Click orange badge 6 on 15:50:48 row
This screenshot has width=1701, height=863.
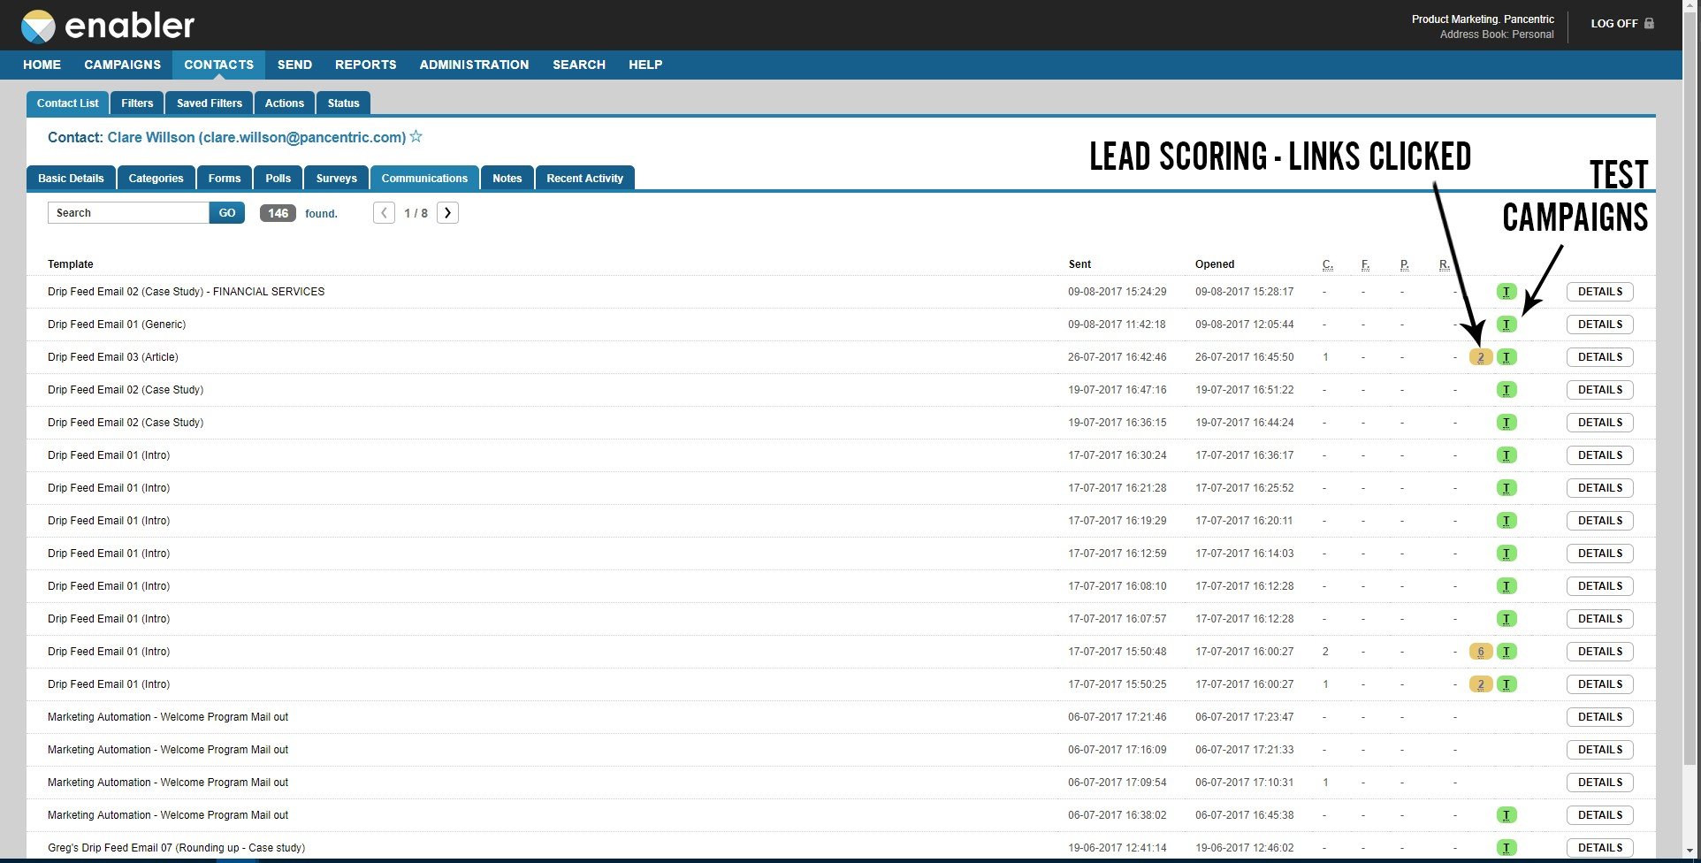(1481, 652)
